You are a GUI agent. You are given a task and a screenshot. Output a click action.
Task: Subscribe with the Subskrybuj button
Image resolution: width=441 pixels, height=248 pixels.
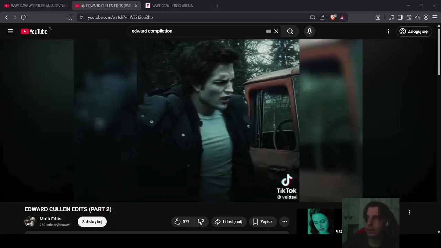pos(92,222)
